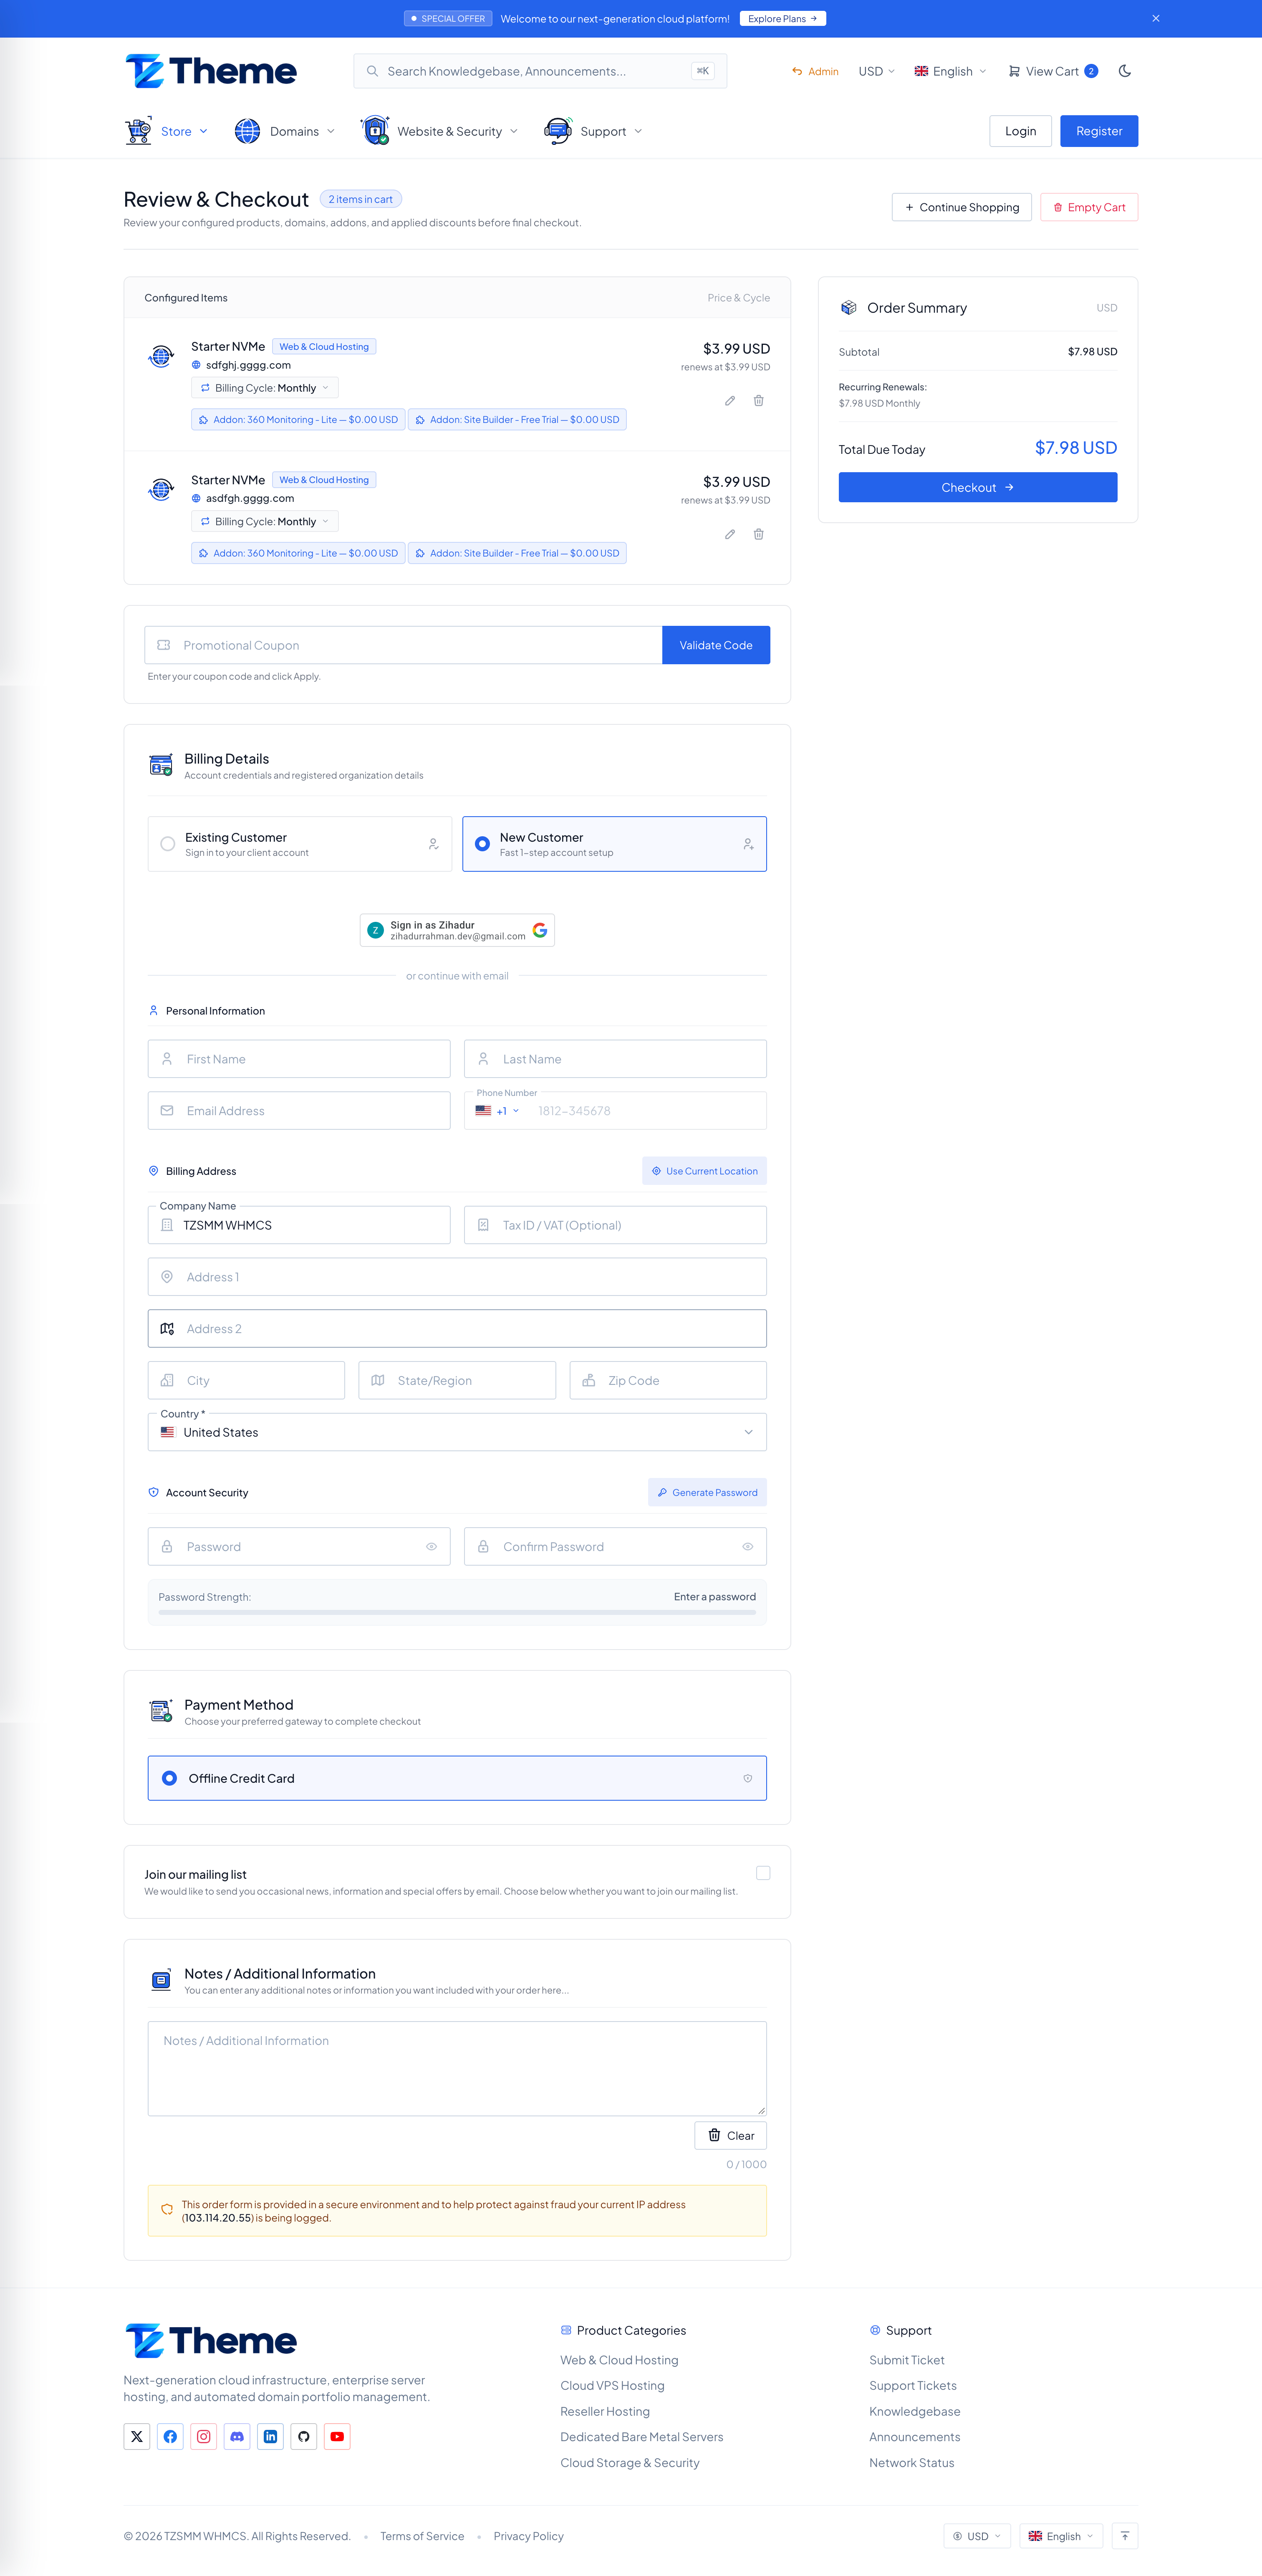Click the Website & Security shield icon

click(x=375, y=131)
